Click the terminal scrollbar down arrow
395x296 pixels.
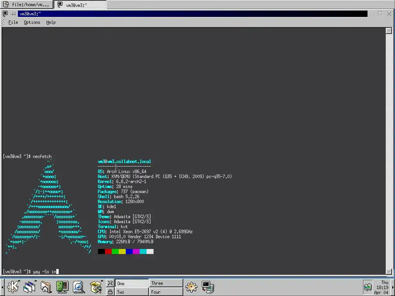pyautogui.click(x=389, y=272)
